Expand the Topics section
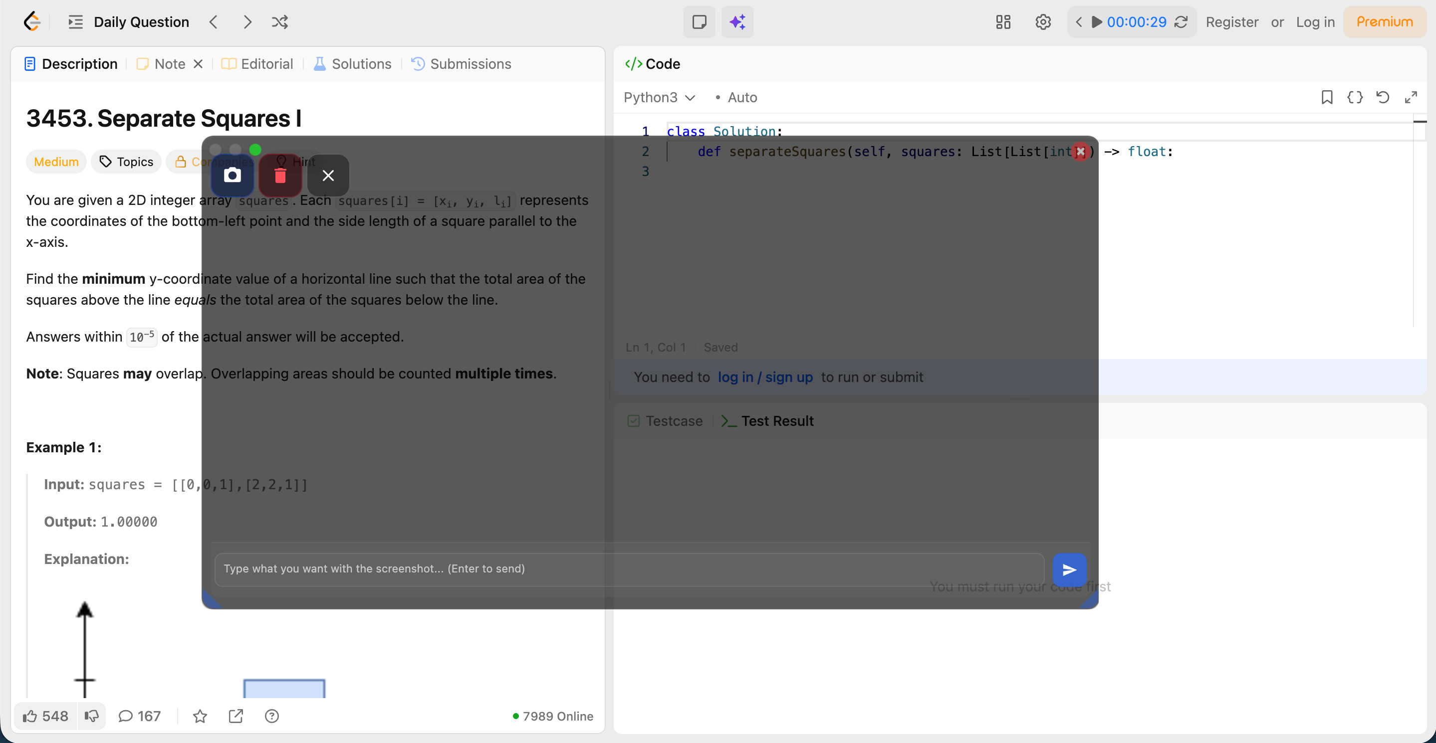 click(126, 161)
